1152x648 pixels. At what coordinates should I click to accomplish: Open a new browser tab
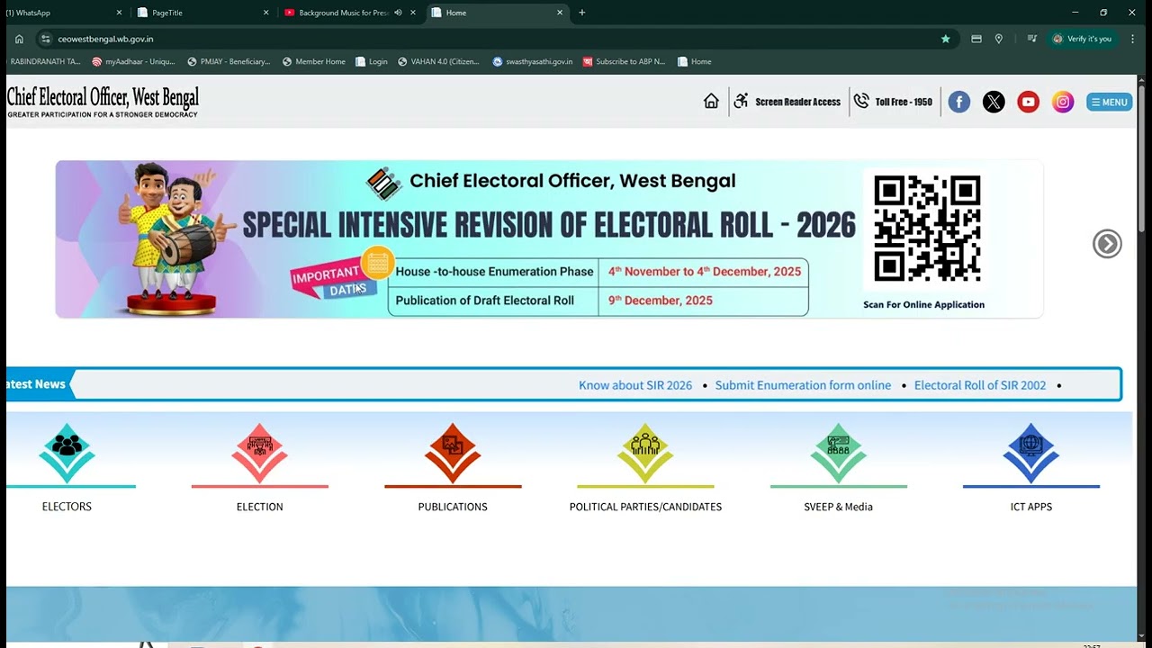coord(581,13)
